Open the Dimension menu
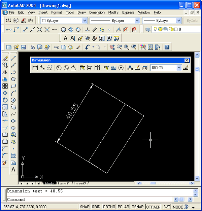The image size is (202, 211). (97, 12)
